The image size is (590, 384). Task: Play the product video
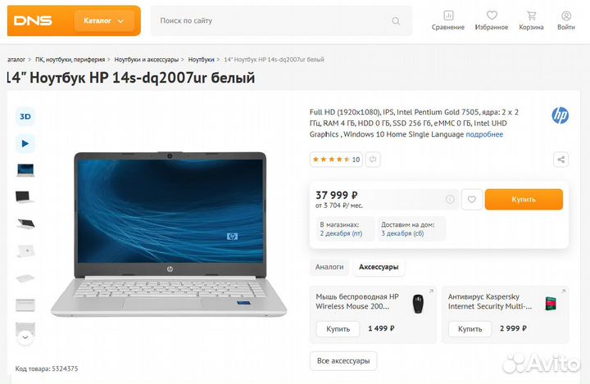pos(25,143)
